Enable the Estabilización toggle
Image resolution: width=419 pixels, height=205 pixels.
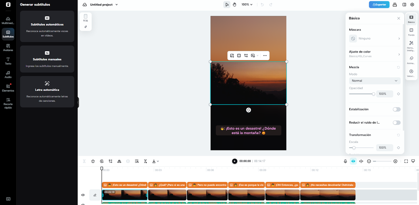[x=396, y=109]
